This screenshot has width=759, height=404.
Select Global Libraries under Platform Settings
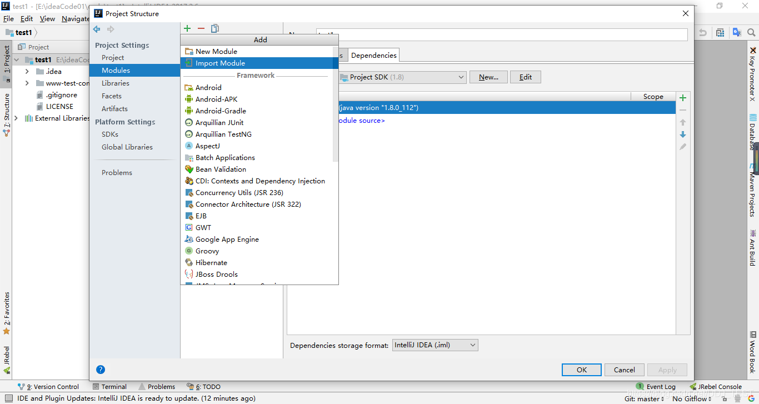pyautogui.click(x=127, y=147)
